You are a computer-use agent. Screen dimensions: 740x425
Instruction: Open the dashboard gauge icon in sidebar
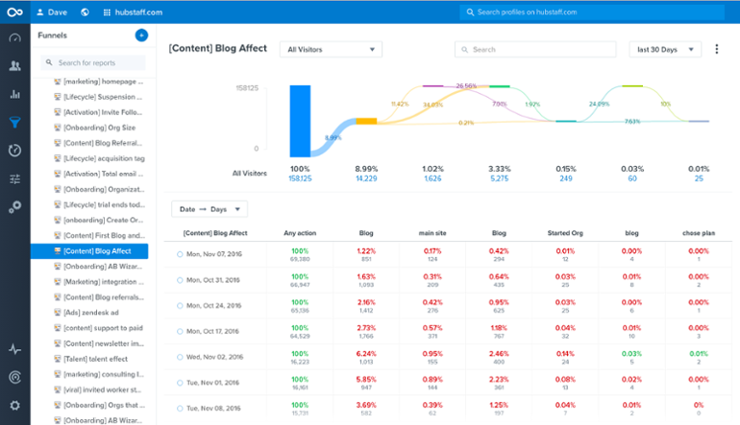pyautogui.click(x=15, y=38)
